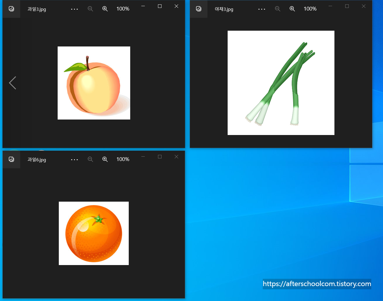
Task: Go to previous image in 과일3.jpg window
Action: pyautogui.click(x=12, y=83)
